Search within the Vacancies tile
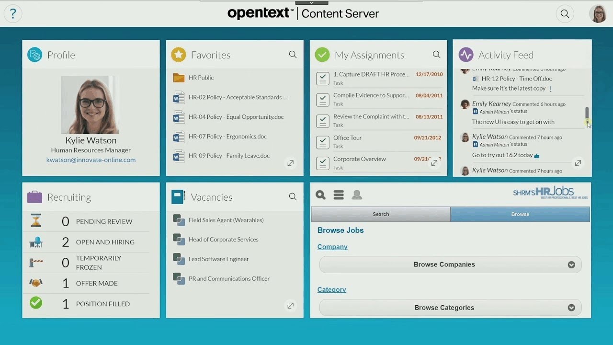 click(x=293, y=196)
